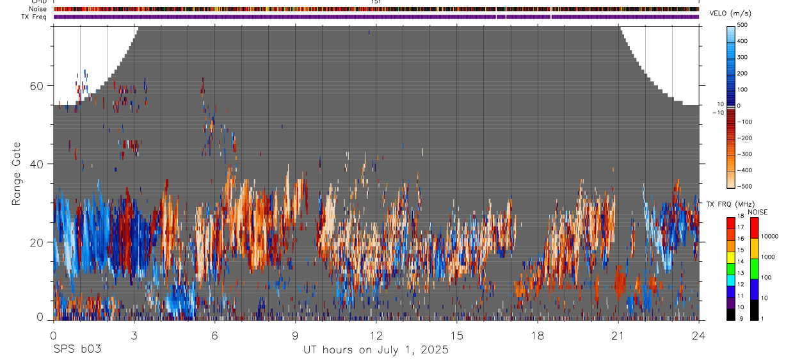Click x-axis tick label '3'
This screenshot has height=363, width=786.
(134, 335)
